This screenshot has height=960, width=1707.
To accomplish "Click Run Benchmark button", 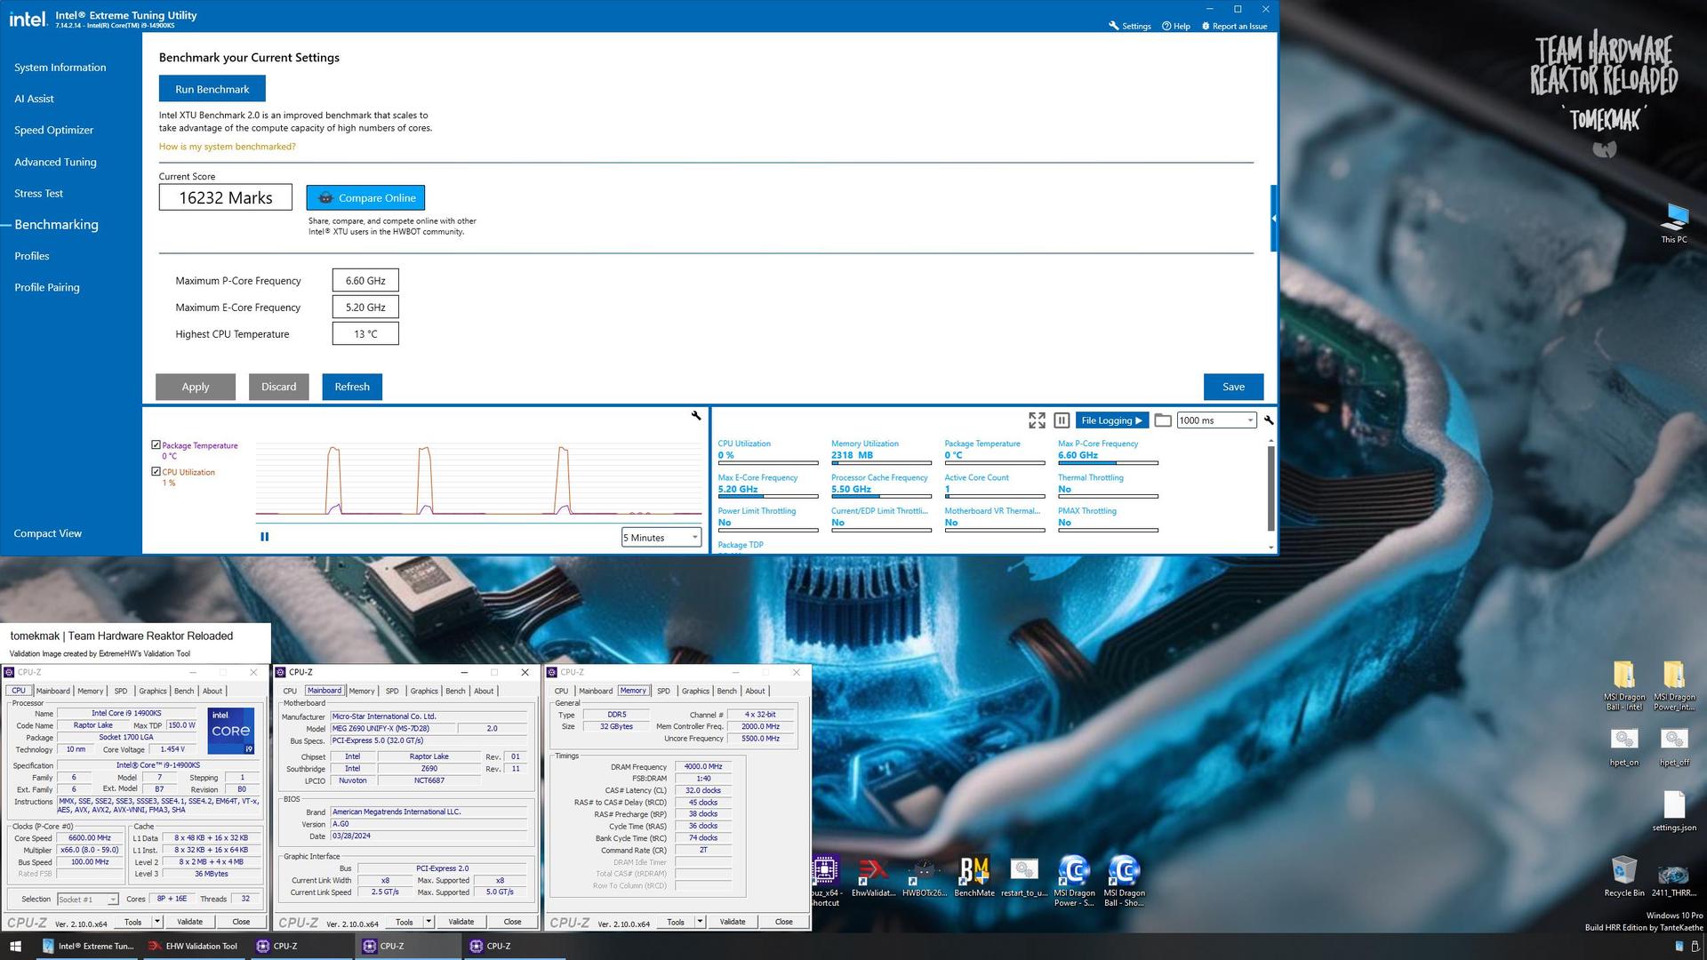I will point(212,89).
